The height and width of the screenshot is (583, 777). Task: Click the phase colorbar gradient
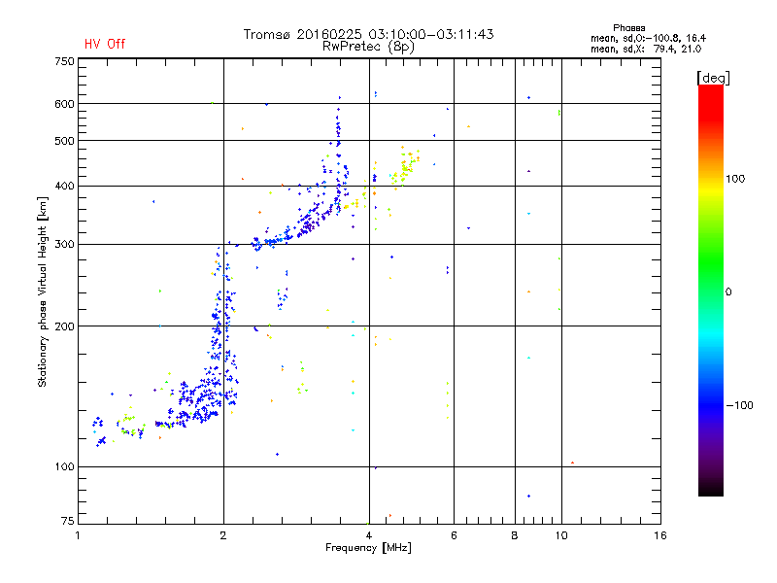tap(711, 290)
